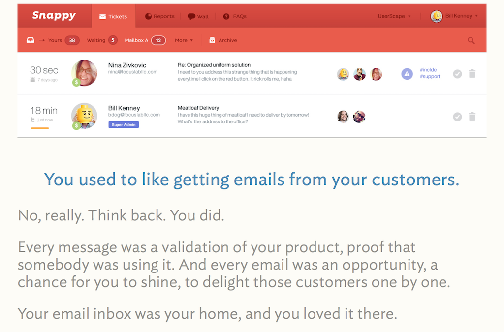This screenshot has width=504, height=332.
Task: Click the Super Admin badge
Action: pyautogui.click(x=124, y=124)
